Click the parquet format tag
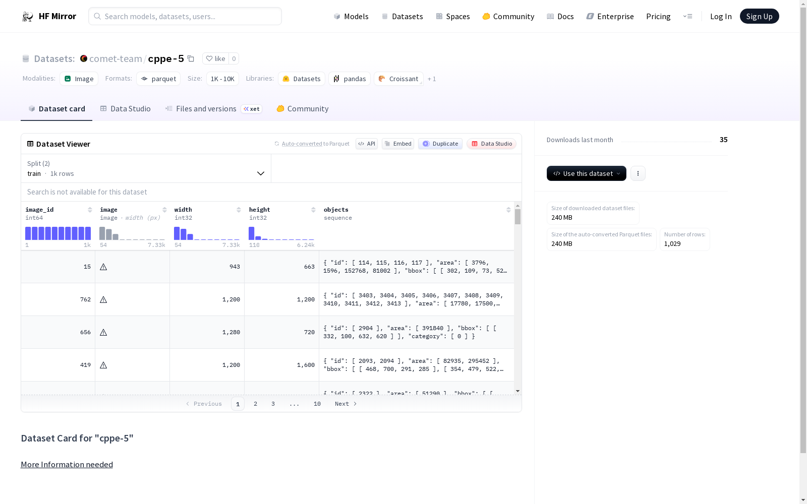The height and width of the screenshot is (504, 807). tap(158, 79)
